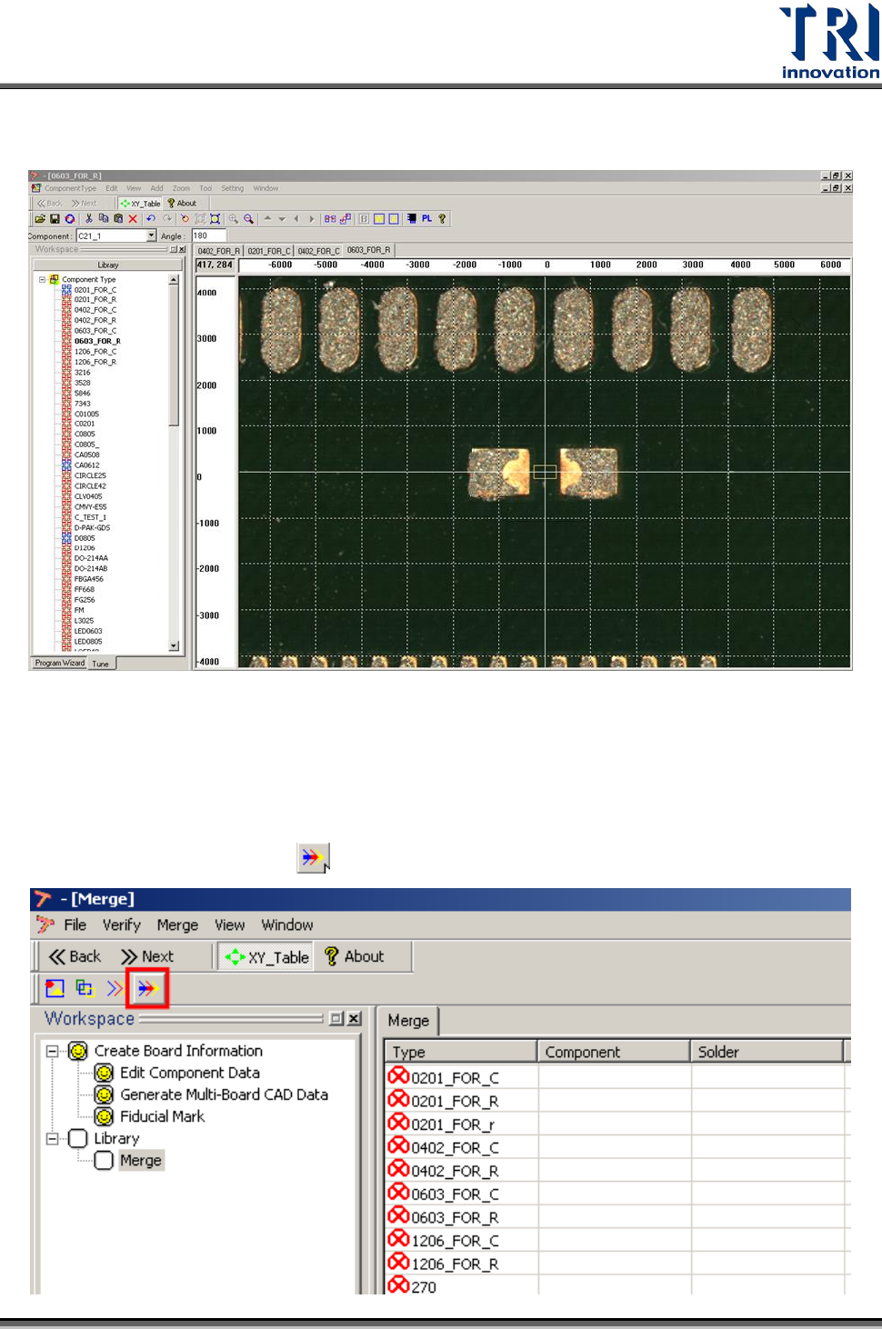Click the Open folder icon in component editor toolbar

click(40, 219)
